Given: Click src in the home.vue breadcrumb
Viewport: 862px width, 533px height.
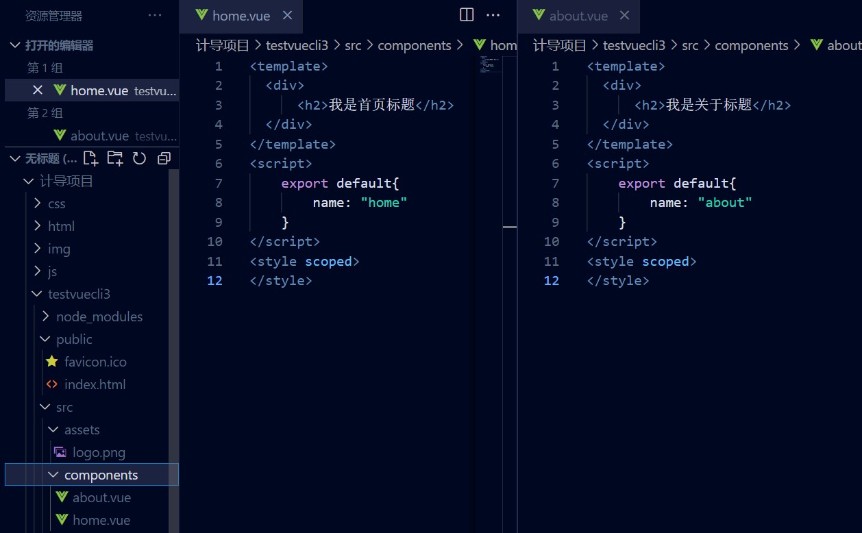Looking at the screenshot, I should click(x=353, y=45).
